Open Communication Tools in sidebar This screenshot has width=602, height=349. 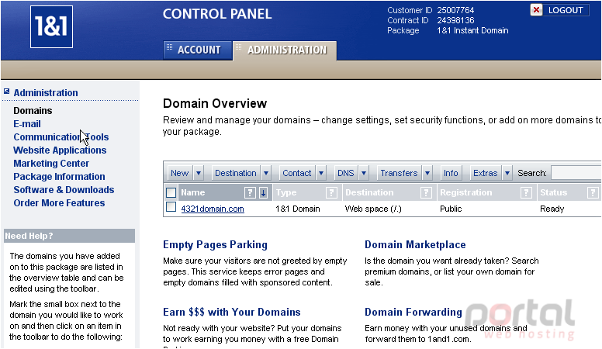point(61,137)
